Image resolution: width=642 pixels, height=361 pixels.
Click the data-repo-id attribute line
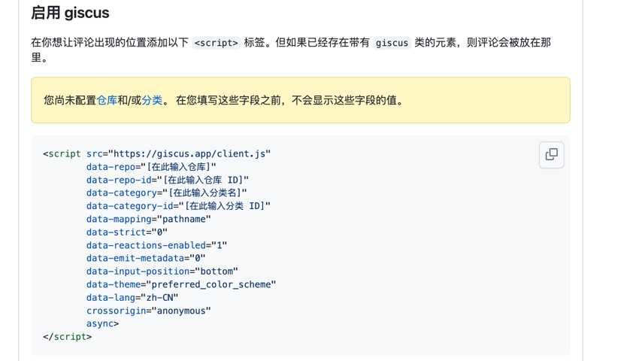pos(167,180)
